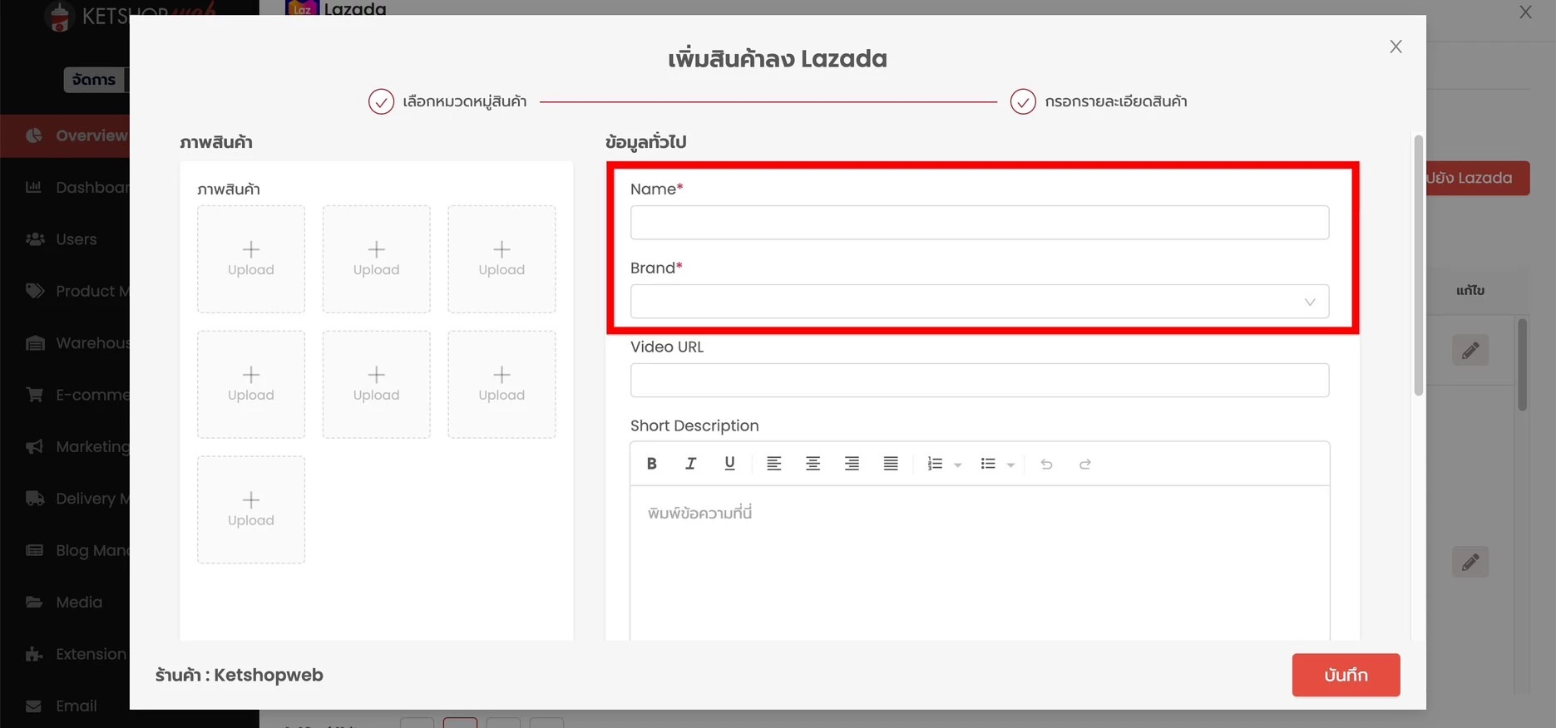Click the lower pencil edit icon in background table
The height and width of the screenshot is (728, 1556).
(1470, 562)
